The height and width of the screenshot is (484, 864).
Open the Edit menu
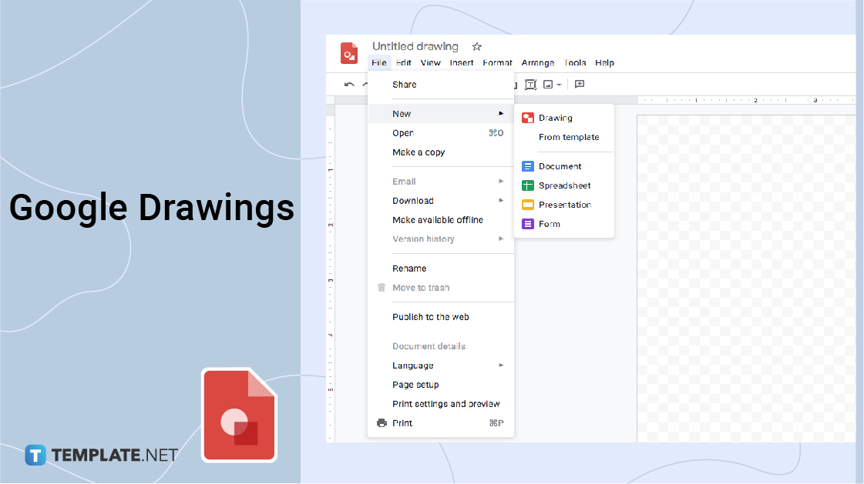coord(404,62)
